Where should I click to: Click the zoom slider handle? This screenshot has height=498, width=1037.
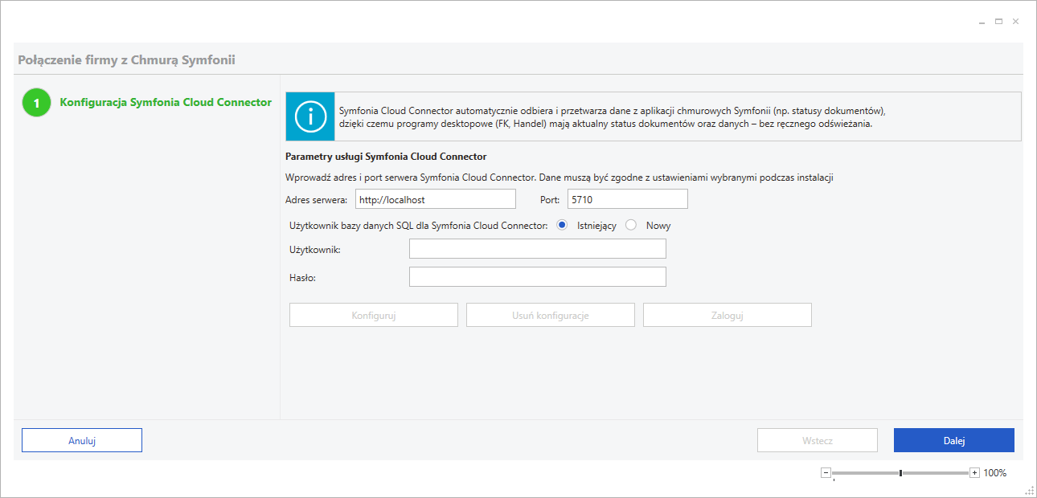(x=900, y=473)
